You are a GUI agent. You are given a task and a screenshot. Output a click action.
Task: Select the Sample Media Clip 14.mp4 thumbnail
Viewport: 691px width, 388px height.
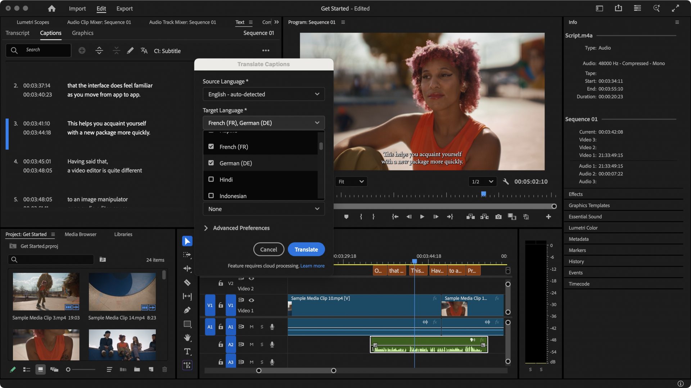pos(122,292)
